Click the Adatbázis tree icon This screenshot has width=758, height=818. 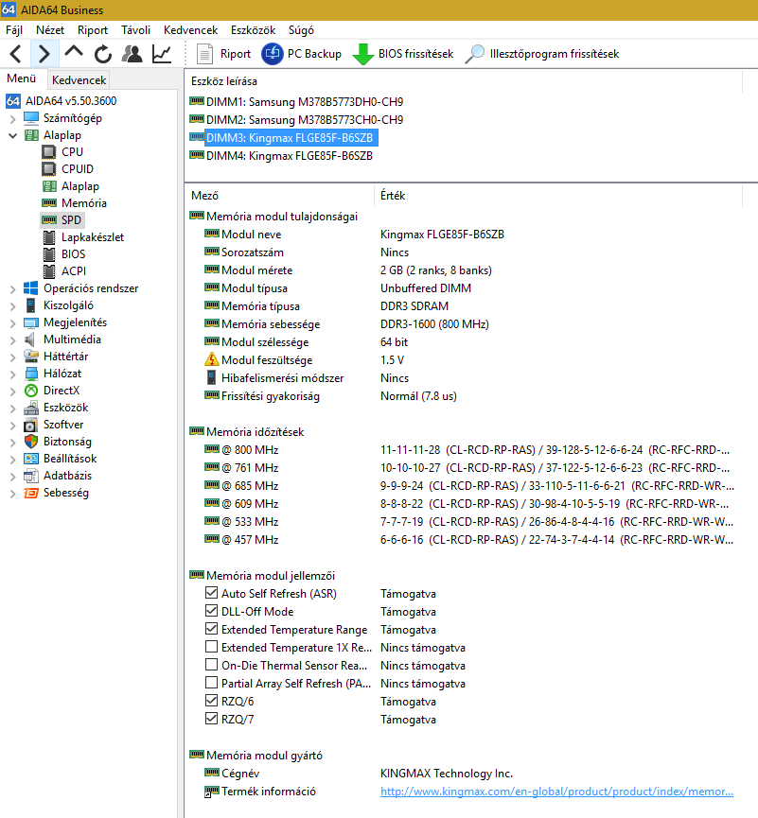31,476
